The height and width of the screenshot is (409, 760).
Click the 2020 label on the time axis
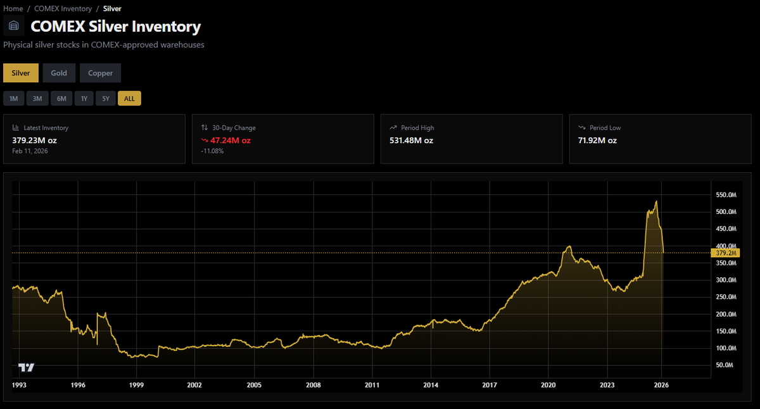548,385
